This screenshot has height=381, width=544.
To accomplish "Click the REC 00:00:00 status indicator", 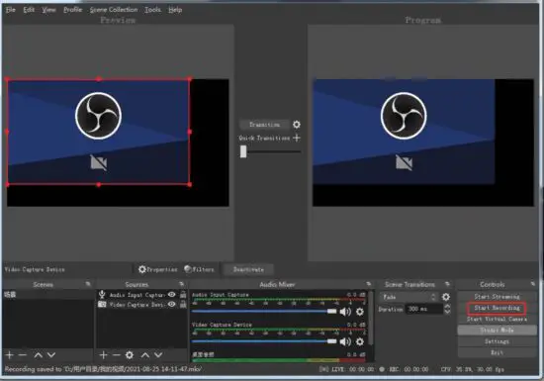I will [404, 369].
